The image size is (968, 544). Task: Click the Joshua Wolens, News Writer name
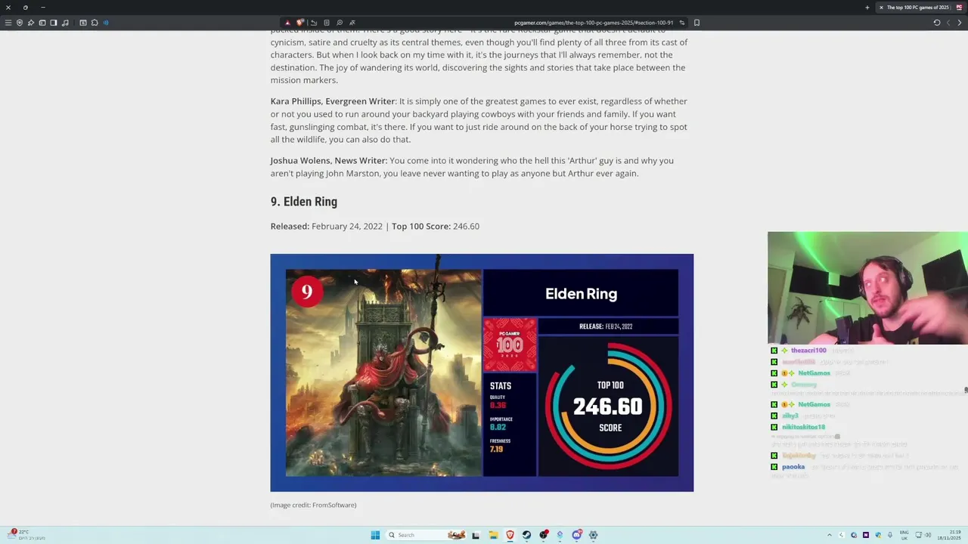[x=329, y=160]
